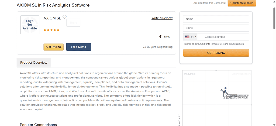Click the topmost dot in the quadrant chart
This screenshot has height=126, width=276.
226,88
